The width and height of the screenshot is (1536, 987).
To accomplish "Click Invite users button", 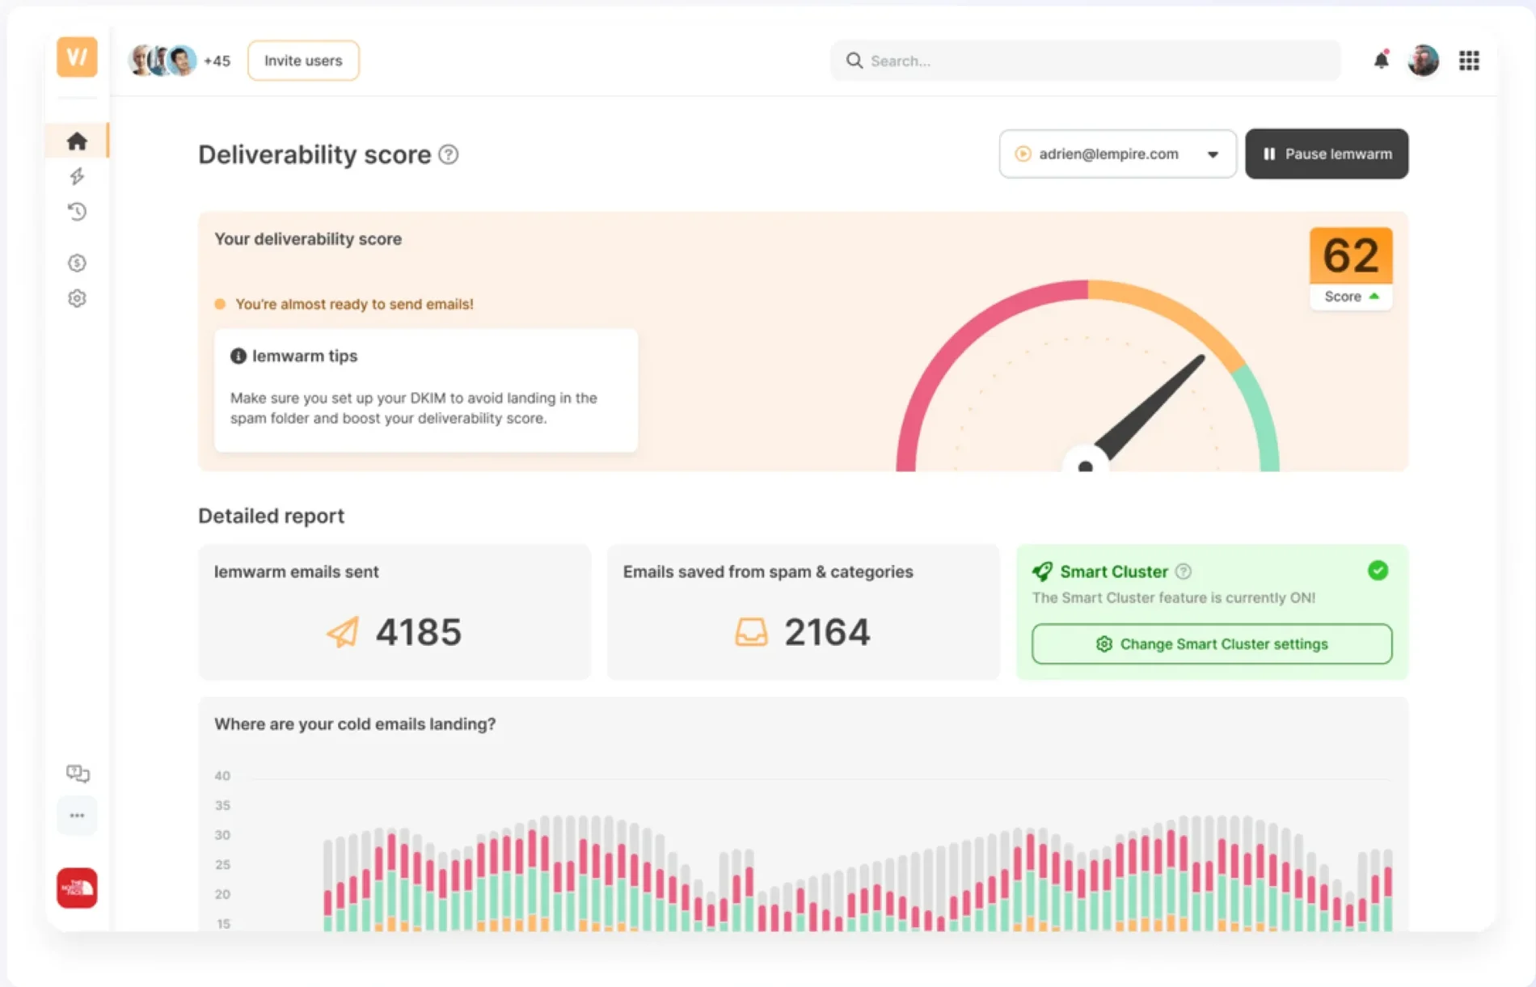I will [x=303, y=61].
